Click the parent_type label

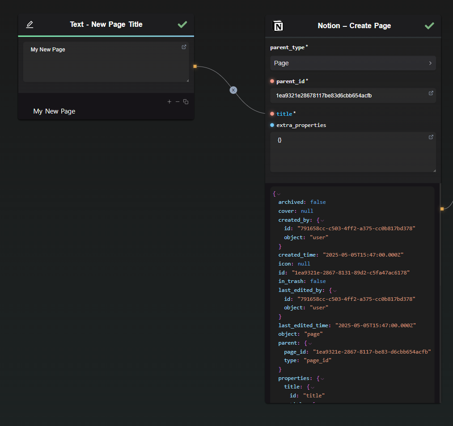coord(288,47)
